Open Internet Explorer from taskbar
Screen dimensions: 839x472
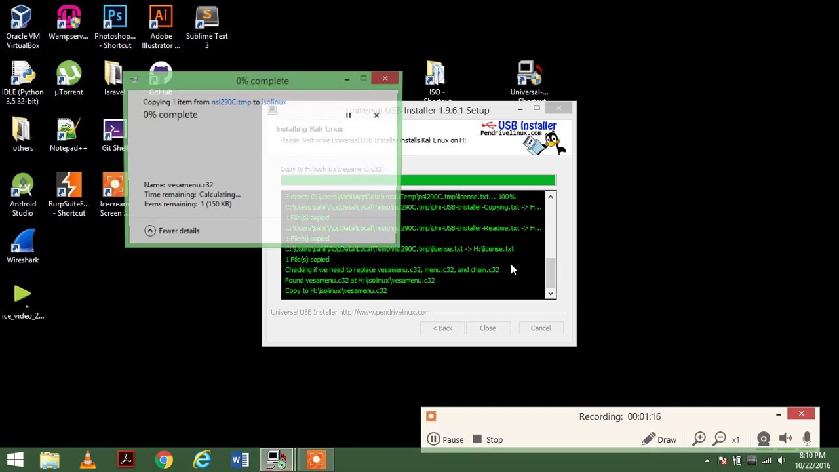202,460
